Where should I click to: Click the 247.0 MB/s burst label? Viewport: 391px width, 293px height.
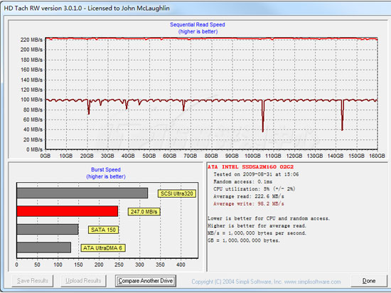[x=144, y=212]
